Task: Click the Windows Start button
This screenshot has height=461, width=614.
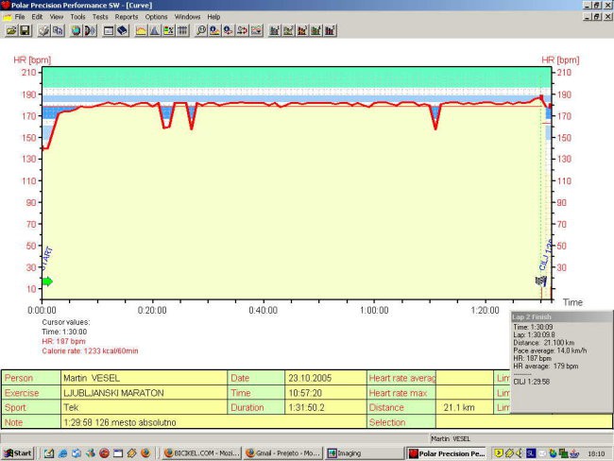Action: [x=18, y=453]
